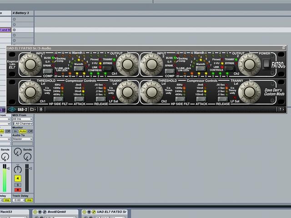The height and width of the screenshot is (218, 291).
Task: Click the Universal Audio logo icon
Action: pyautogui.click(x=12, y=109)
